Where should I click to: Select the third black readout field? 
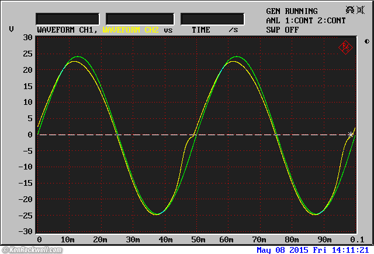pyautogui.click(x=212, y=19)
